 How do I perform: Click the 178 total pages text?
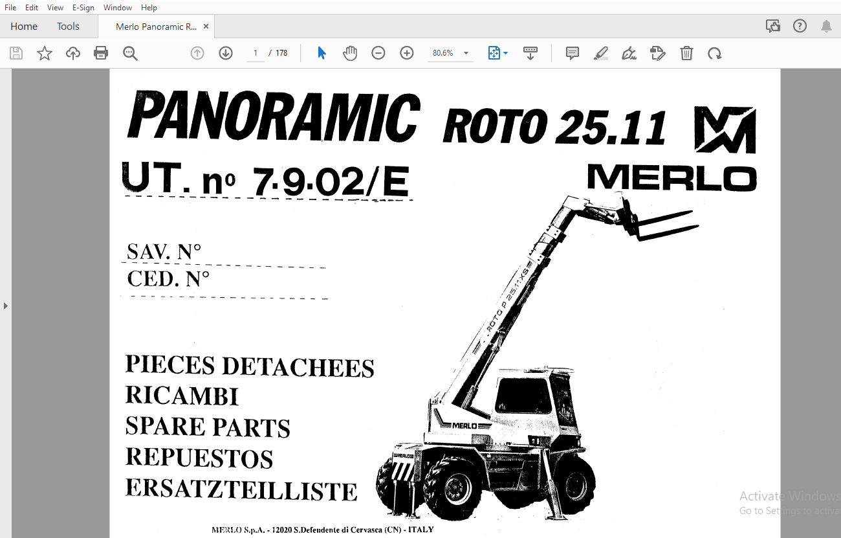[281, 53]
